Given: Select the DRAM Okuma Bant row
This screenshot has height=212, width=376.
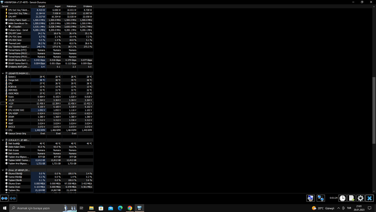Looking at the screenshot, I should (x=47, y=60).
